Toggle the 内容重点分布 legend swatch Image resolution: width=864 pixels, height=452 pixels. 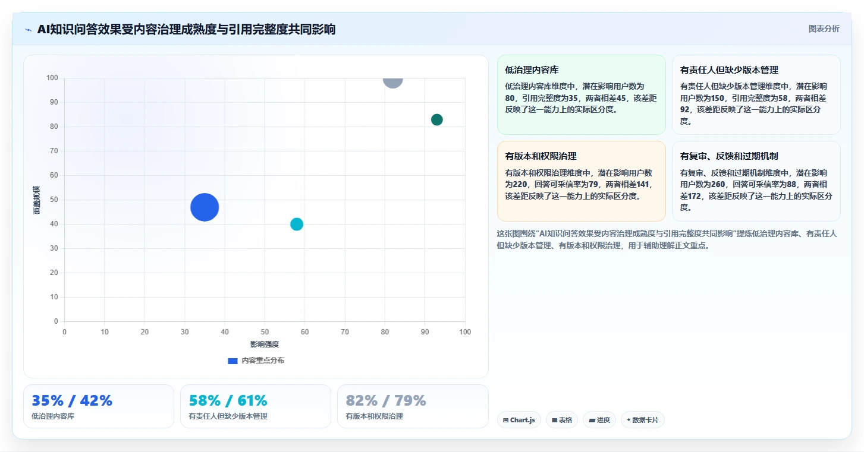pyautogui.click(x=233, y=361)
